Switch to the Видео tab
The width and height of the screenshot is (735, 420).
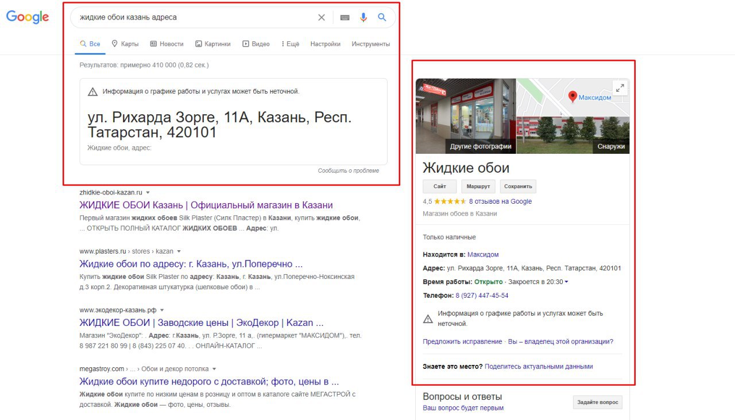[x=256, y=44]
